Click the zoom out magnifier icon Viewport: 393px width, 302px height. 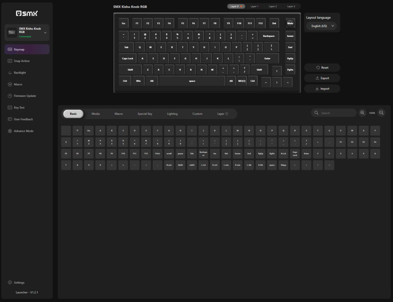(x=381, y=113)
